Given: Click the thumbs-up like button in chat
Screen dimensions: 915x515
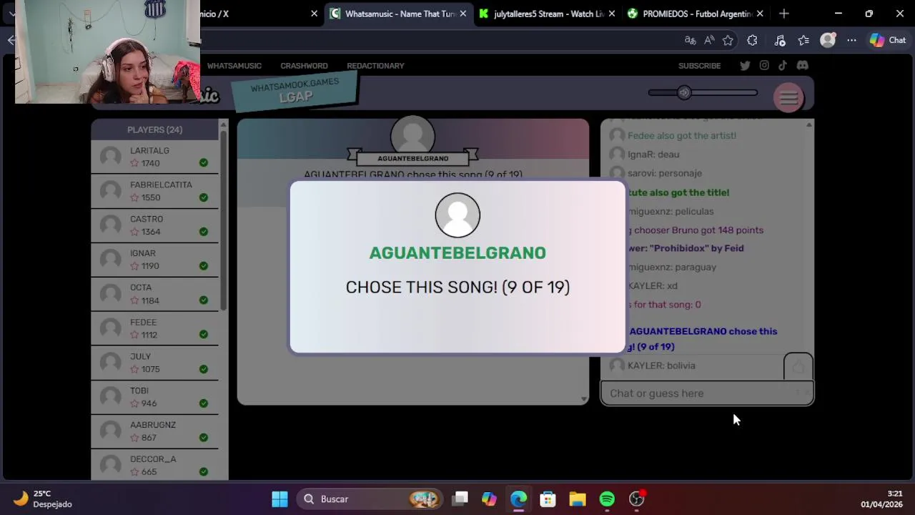Looking at the screenshot, I should (798, 367).
